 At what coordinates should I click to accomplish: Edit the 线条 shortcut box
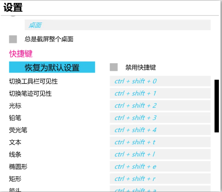click(x=160, y=154)
